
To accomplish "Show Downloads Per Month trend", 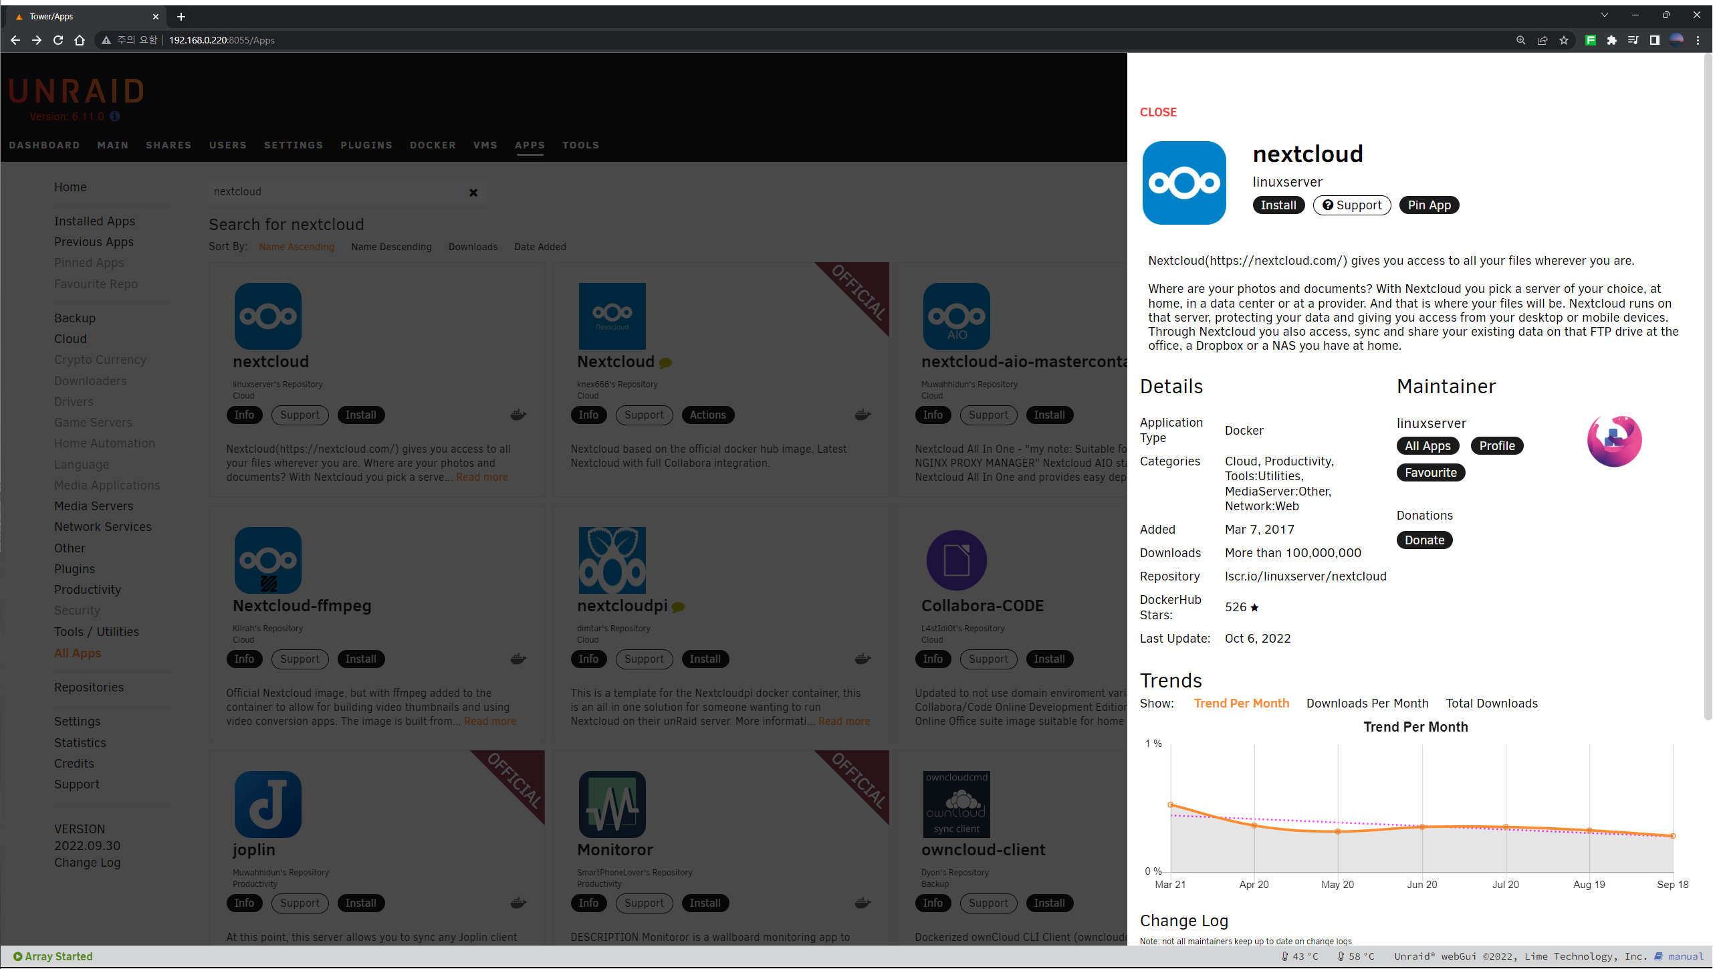I will (x=1367, y=703).
